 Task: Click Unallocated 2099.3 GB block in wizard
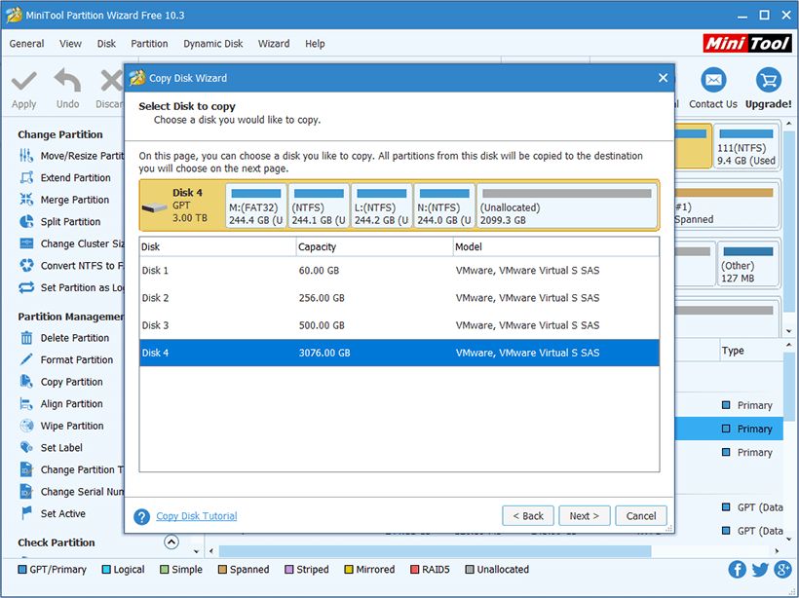pyautogui.click(x=567, y=206)
